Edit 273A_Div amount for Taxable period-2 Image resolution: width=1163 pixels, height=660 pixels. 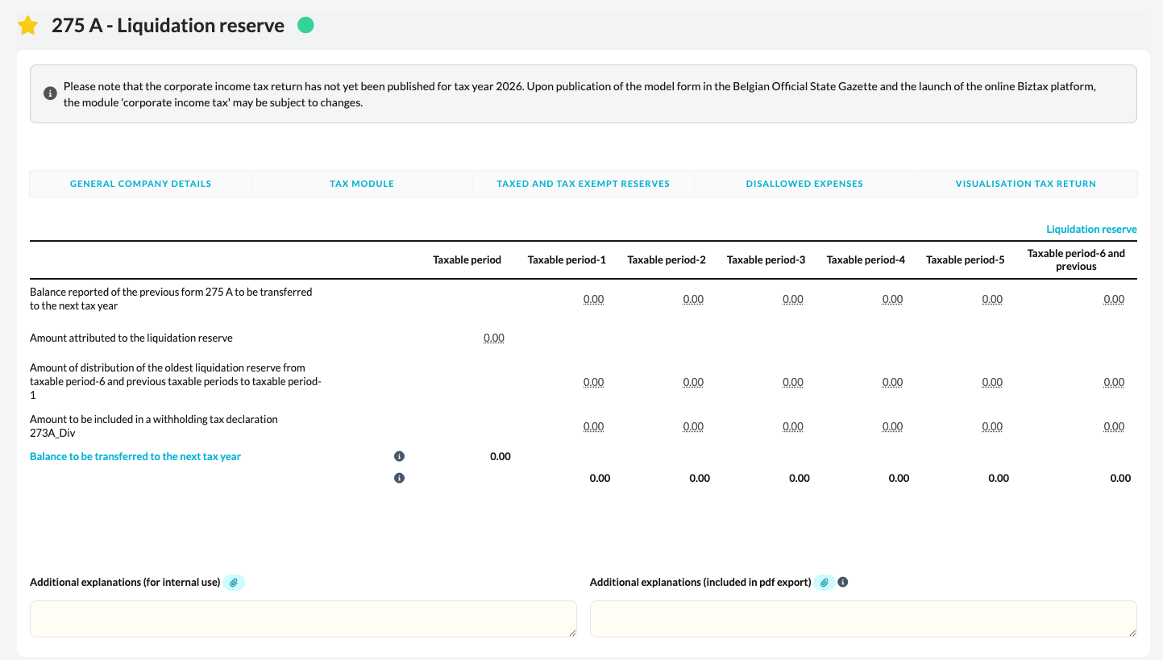click(x=693, y=426)
